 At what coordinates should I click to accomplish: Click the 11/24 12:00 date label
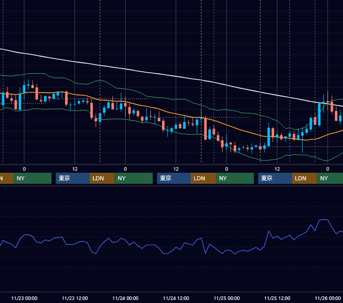176,298
